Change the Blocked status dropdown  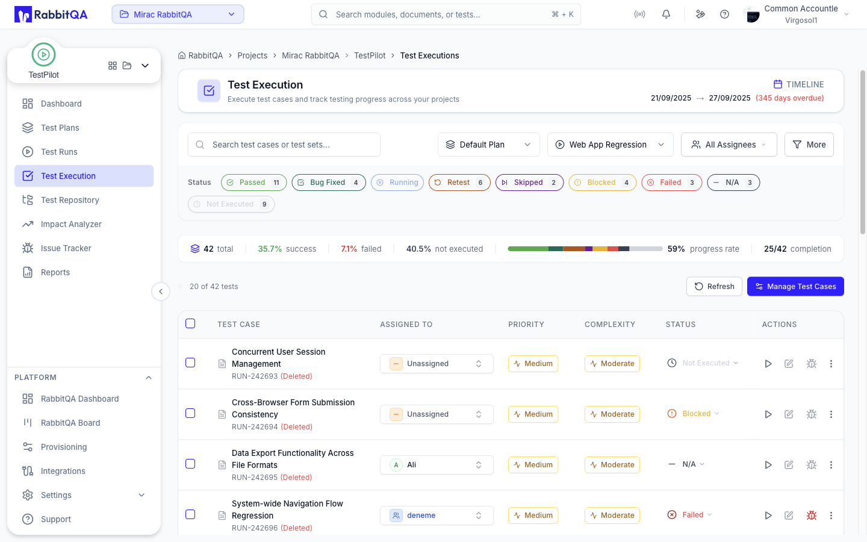click(694, 414)
